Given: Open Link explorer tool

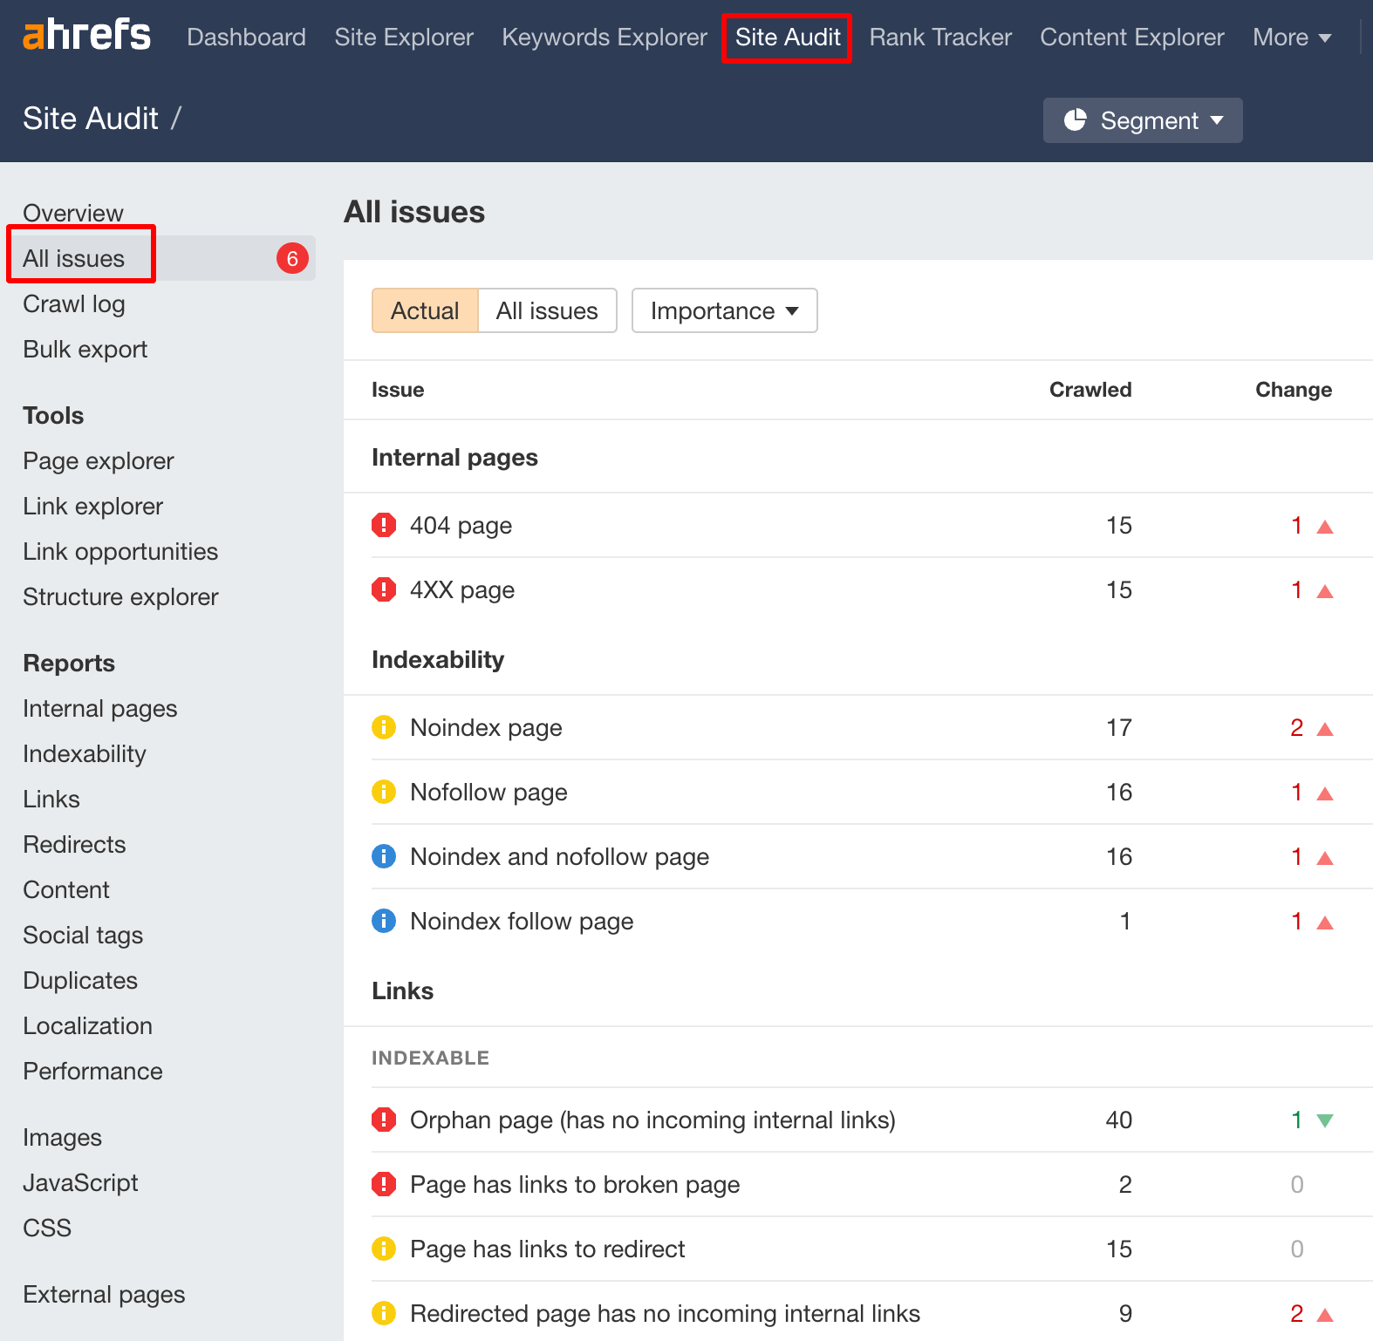Looking at the screenshot, I should tap(92, 506).
